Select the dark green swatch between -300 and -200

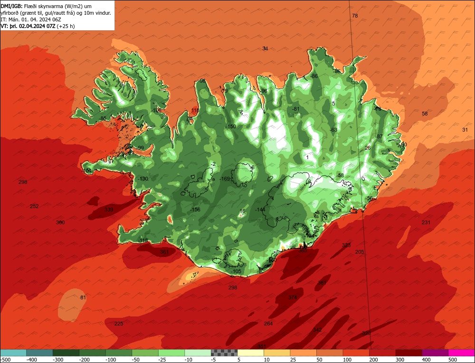[x=66, y=353]
